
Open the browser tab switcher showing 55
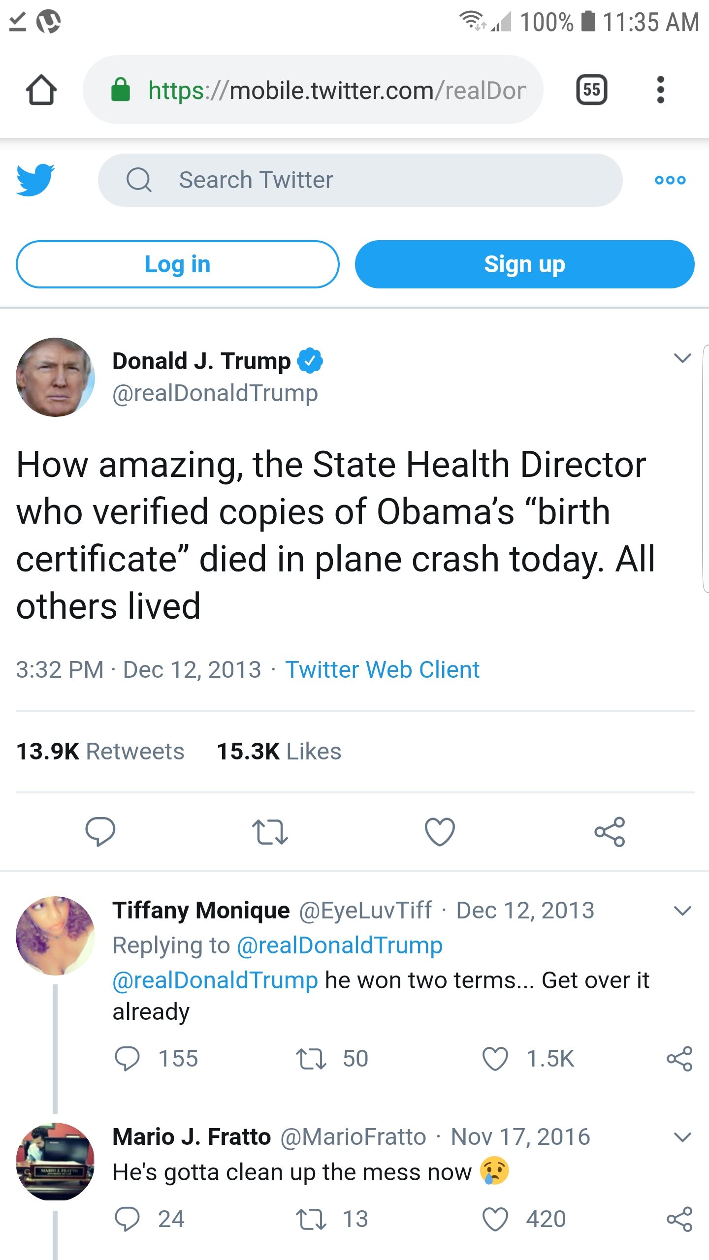[591, 90]
